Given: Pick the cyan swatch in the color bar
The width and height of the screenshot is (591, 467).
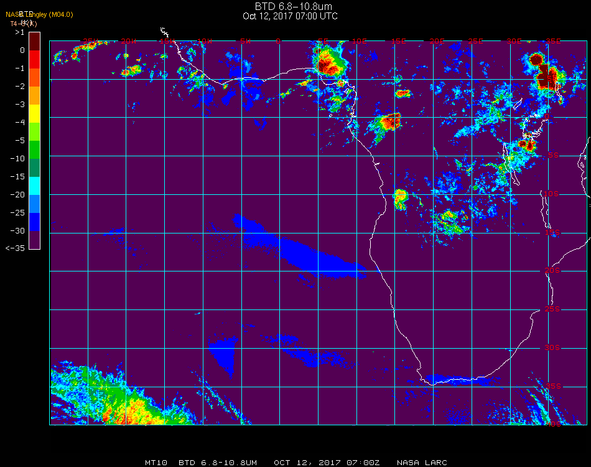Looking at the screenshot, I should click(x=34, y=186).
